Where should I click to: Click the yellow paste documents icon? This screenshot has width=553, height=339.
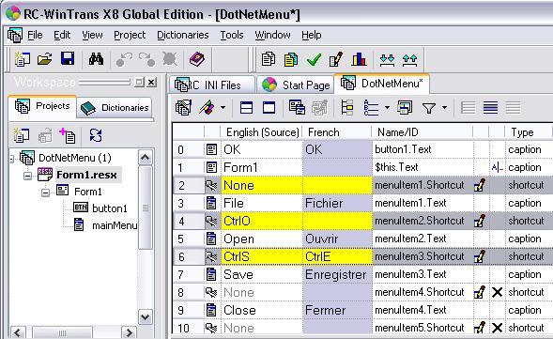291,59
